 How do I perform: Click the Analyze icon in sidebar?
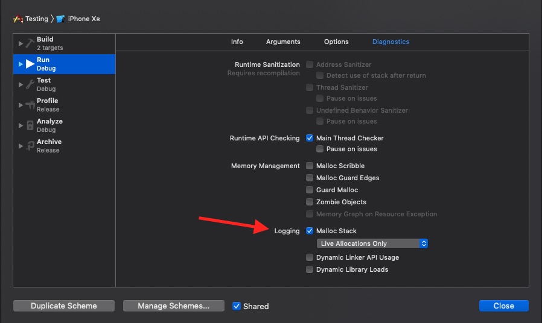click(30, 125)
